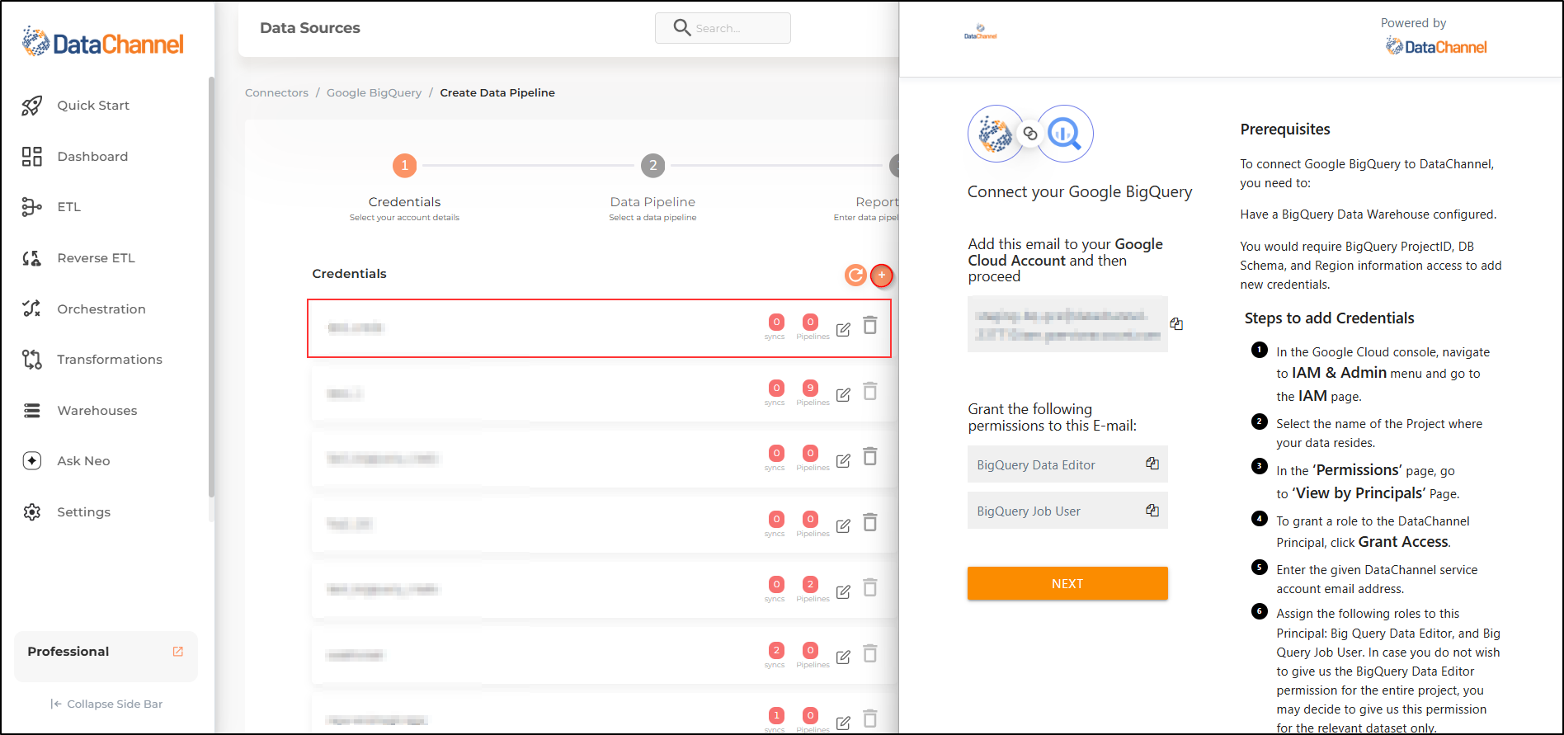Screen dimensions: 1564x735
Task: Edit the credential with 2 pipelines
Action: click(x=843, y=591)
